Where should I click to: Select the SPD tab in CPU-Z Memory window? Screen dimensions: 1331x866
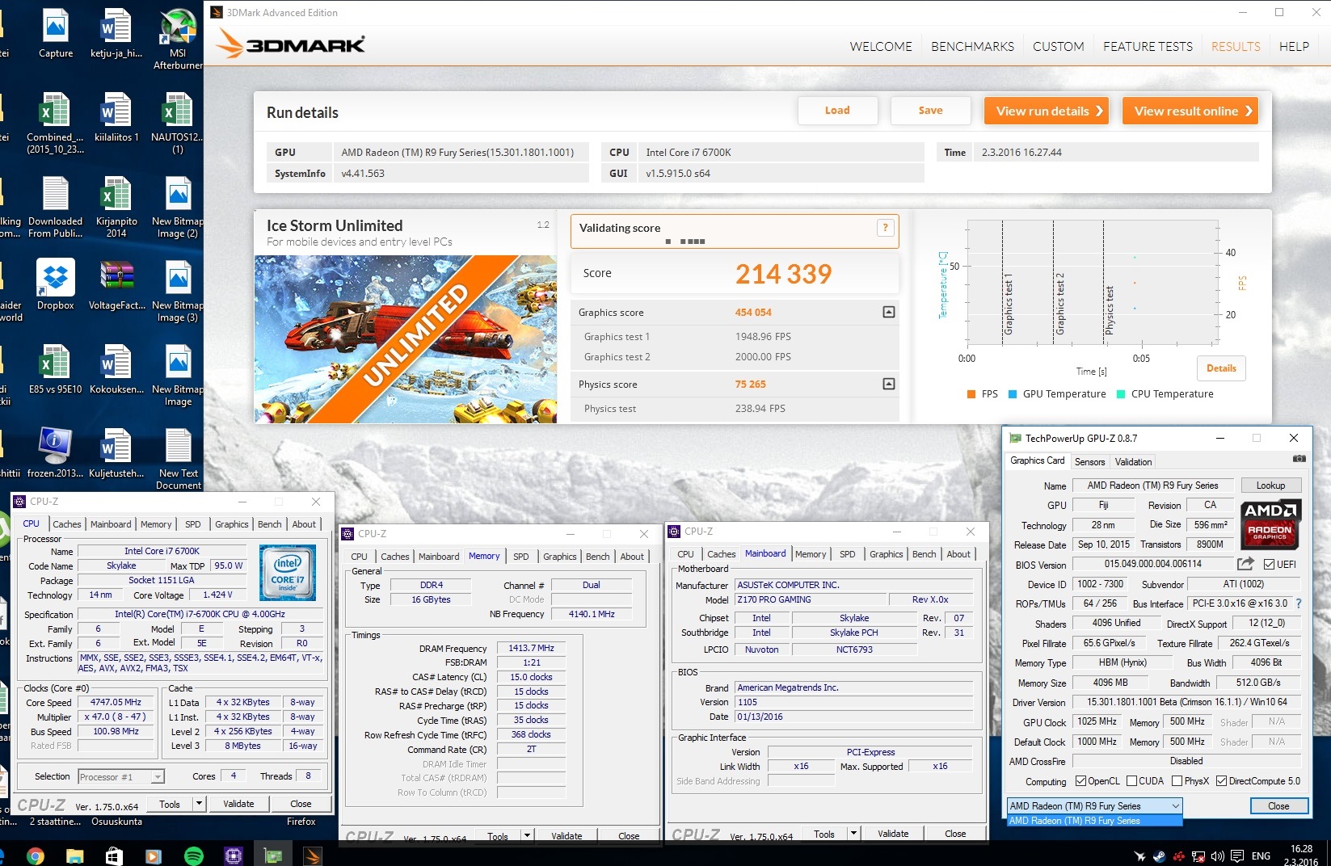point(521,557)
